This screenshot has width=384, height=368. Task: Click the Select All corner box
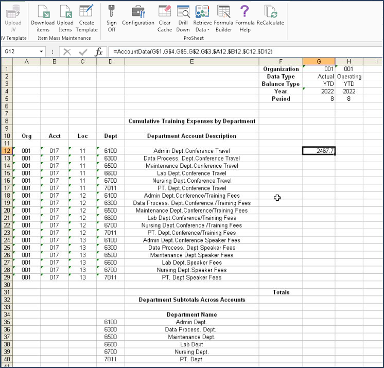tap(6, 62)
